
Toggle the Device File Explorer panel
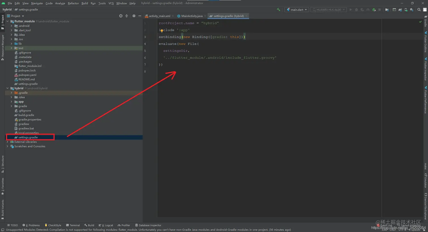tap(425, 207)
